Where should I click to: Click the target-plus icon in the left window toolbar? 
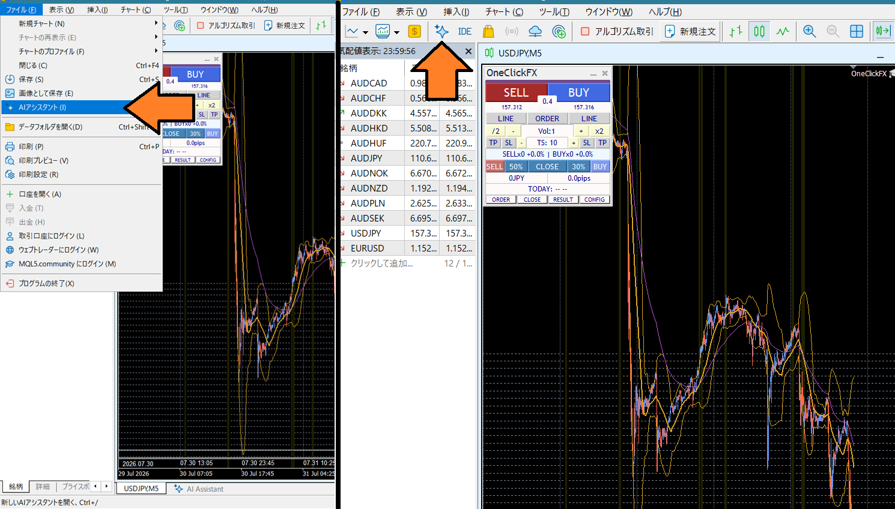point(179,25)
